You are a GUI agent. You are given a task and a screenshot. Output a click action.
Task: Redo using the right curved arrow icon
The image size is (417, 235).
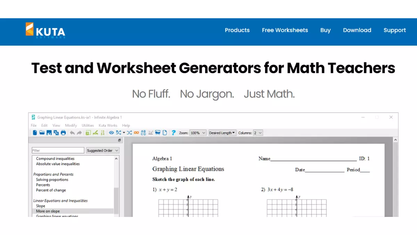(79, 133)
